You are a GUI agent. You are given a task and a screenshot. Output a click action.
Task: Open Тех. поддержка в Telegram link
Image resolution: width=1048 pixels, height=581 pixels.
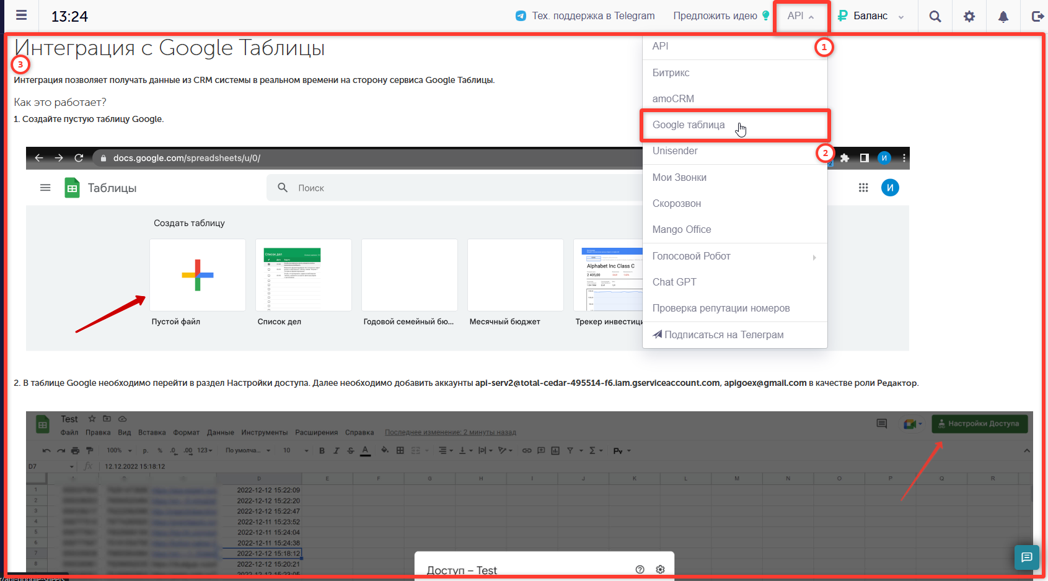593,16
